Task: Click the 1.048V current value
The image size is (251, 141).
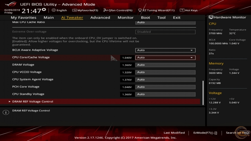Action: coord(127,87)
